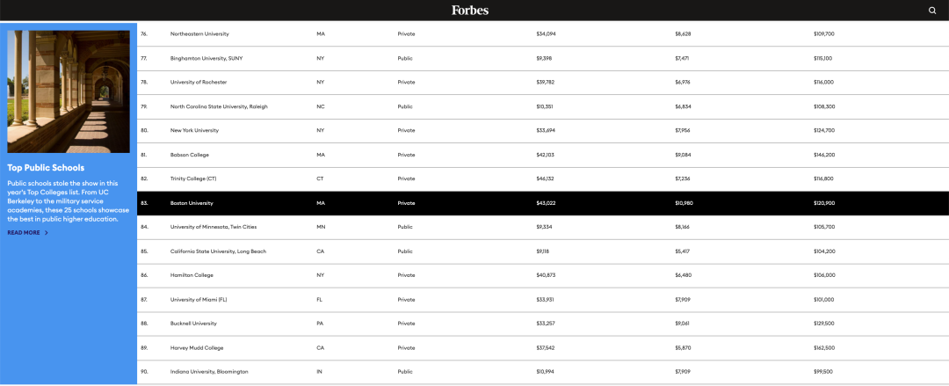Open Indiana University, Bloomington entry

(x=209, y=371)
